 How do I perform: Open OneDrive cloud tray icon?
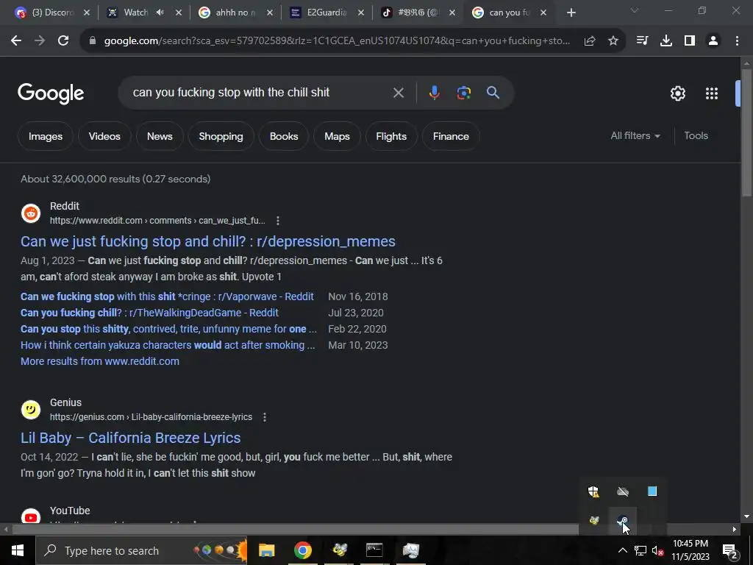coord(623,491)
